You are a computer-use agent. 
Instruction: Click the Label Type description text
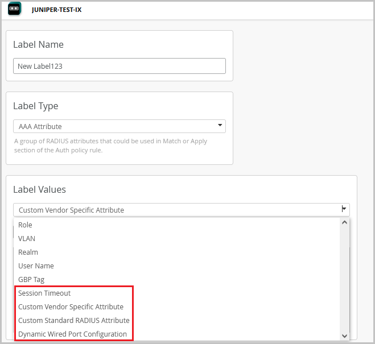click(x=110, y=146)
